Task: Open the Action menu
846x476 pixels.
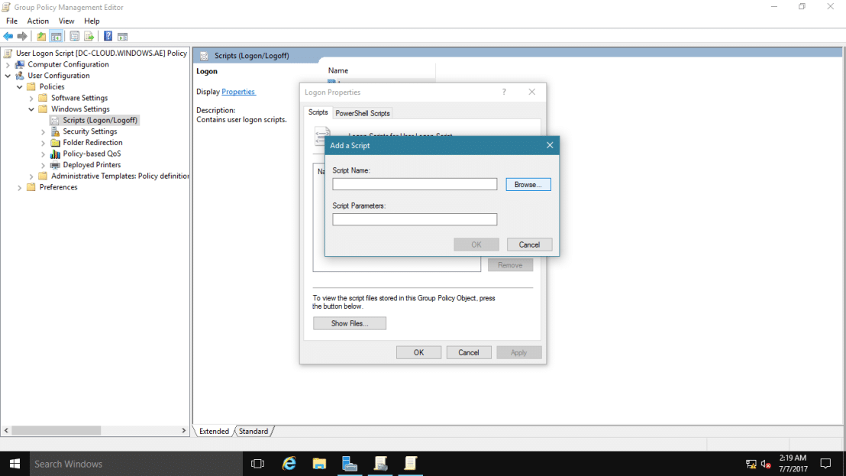Action: tap(37, 21)
